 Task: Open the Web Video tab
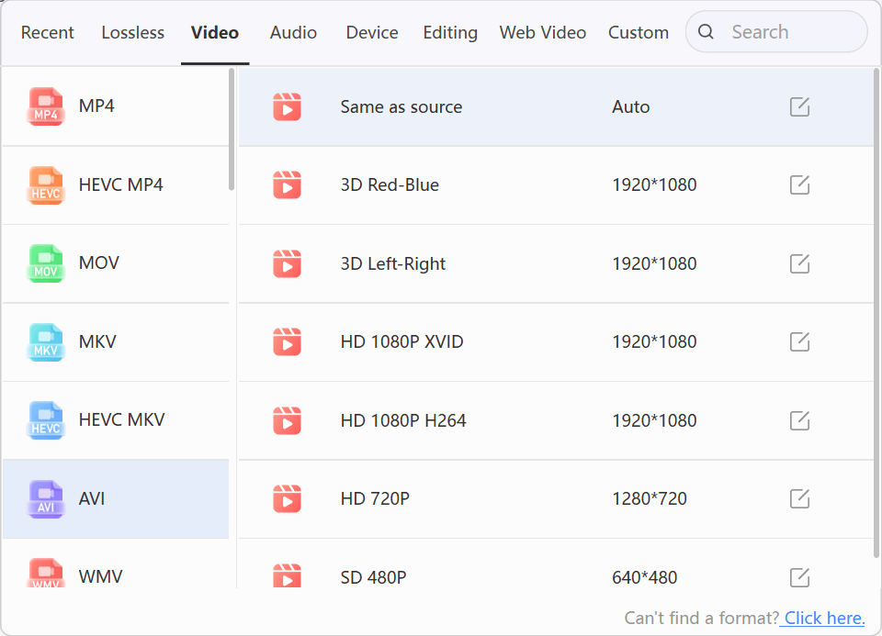(x=543, y=33)
